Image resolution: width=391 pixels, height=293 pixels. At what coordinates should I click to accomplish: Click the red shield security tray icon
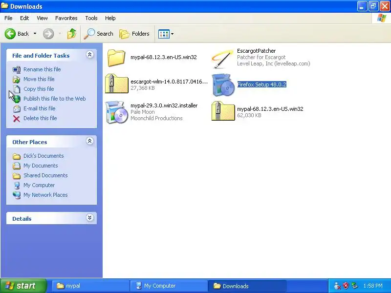(x=346, y=286)
